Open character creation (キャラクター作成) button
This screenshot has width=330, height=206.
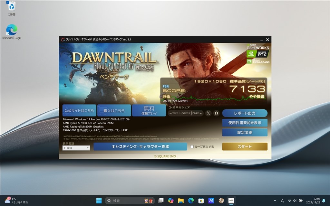tap(140, 146)
